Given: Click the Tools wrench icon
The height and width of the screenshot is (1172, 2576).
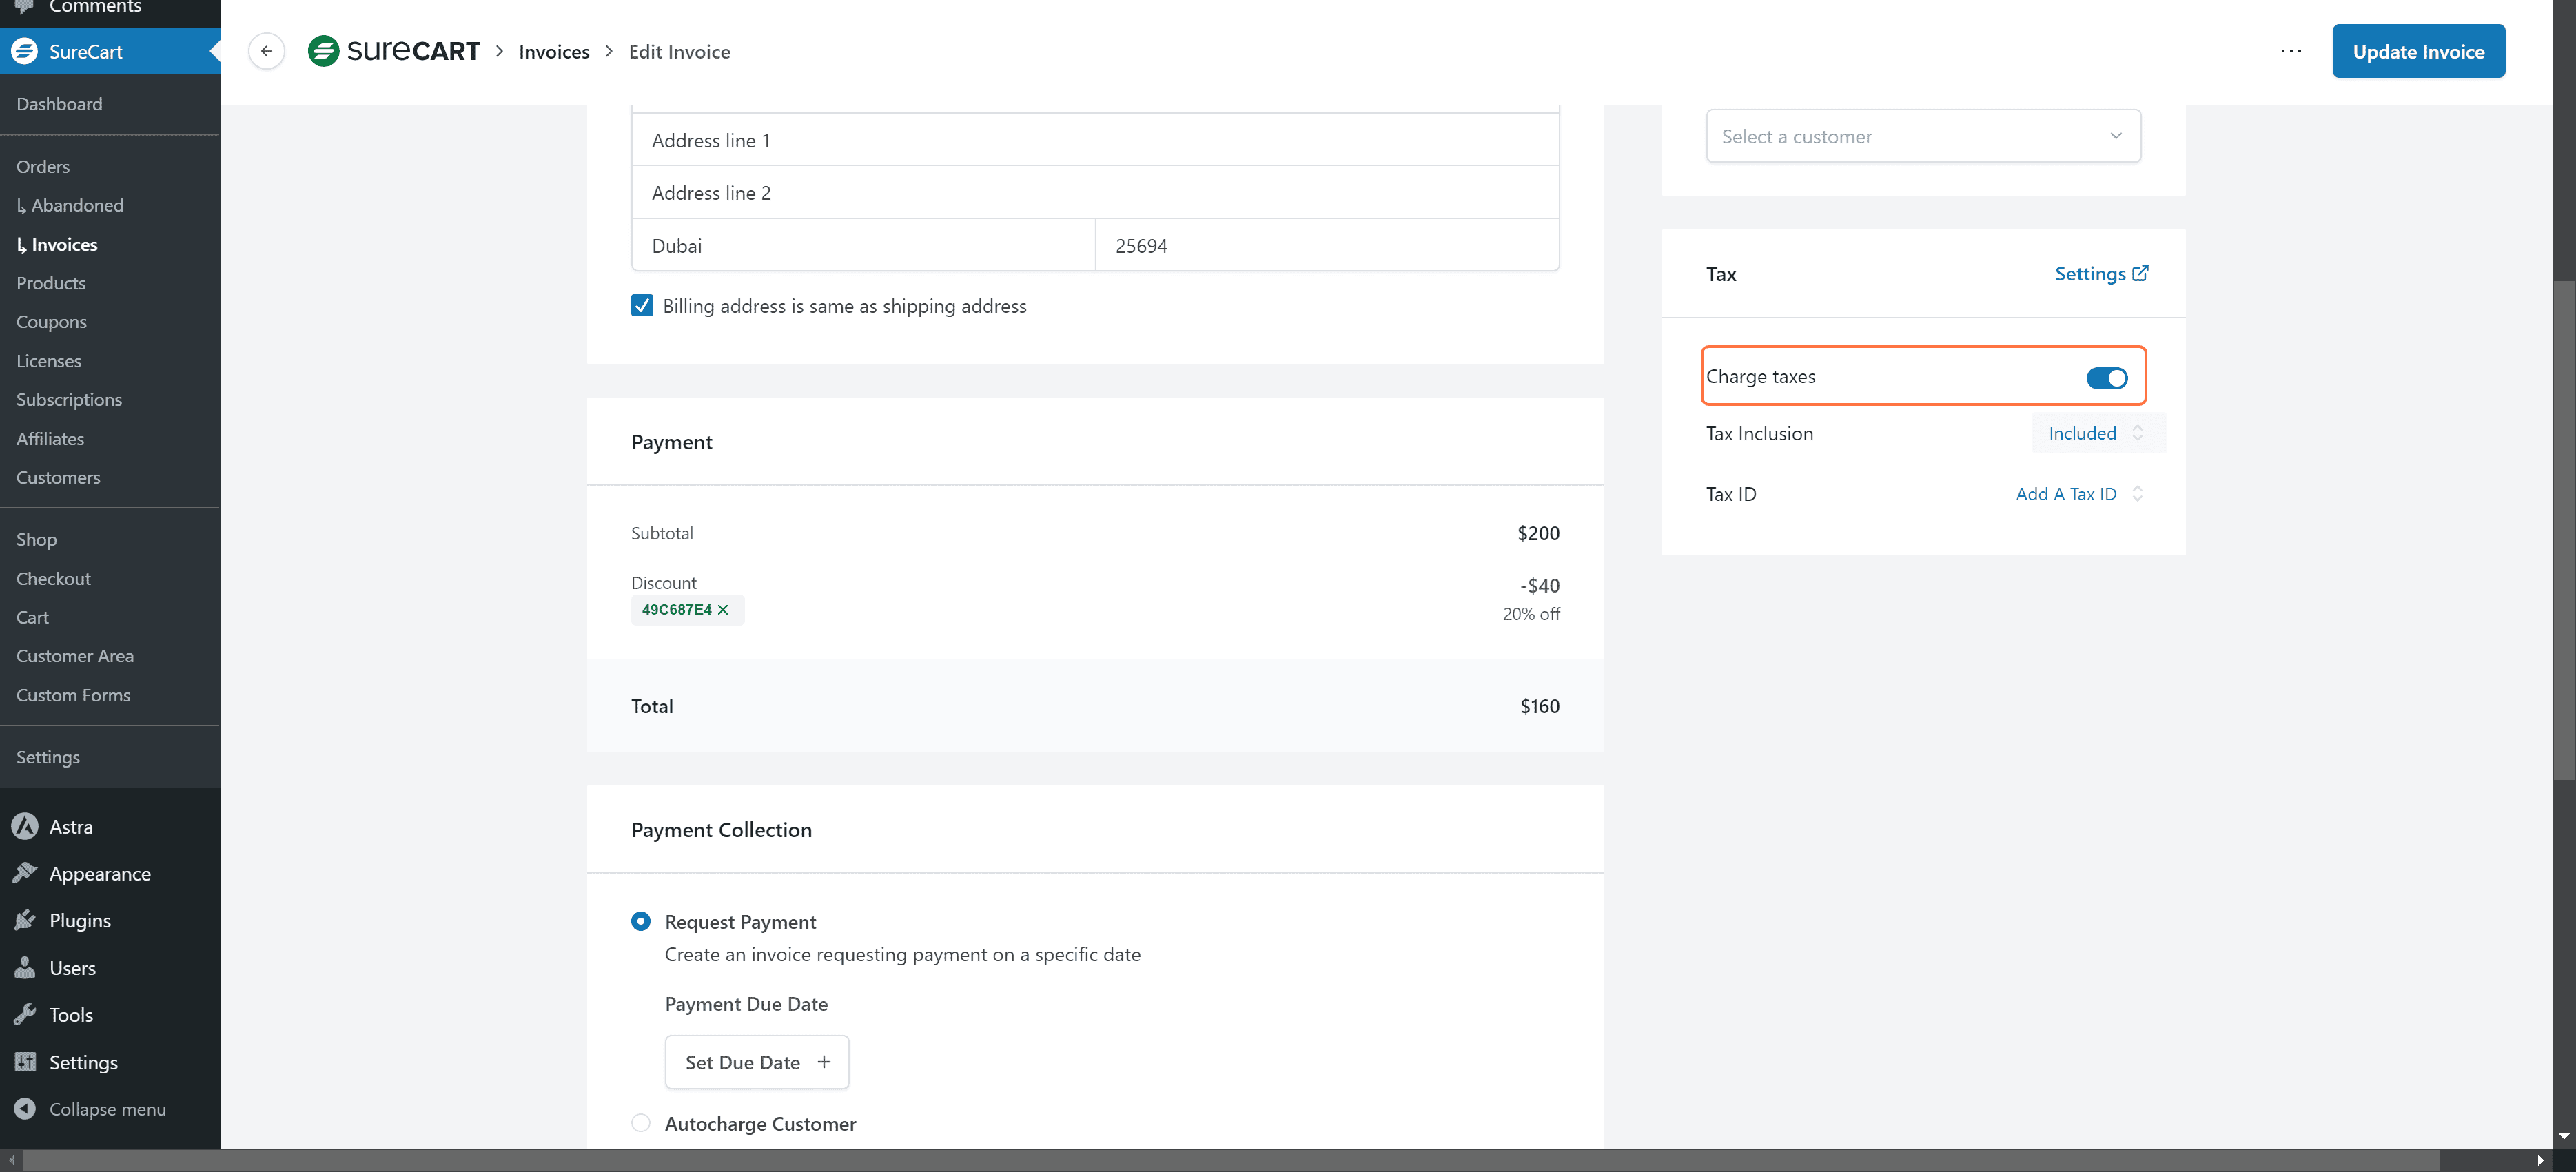Looking at the screenshot, I should (25, 1014).
